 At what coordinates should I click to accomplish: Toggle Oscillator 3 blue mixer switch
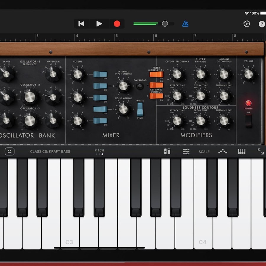tap(100, 121)
